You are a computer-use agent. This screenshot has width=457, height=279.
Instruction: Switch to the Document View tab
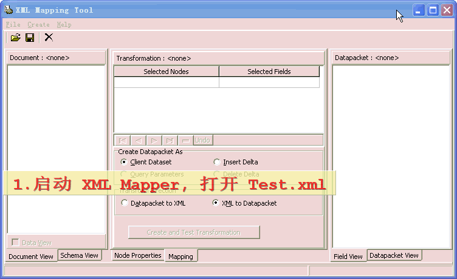pyautogui.click(x=31, y=257)
